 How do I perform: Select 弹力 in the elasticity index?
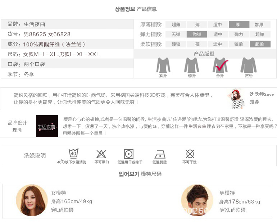tap(239, 34)
